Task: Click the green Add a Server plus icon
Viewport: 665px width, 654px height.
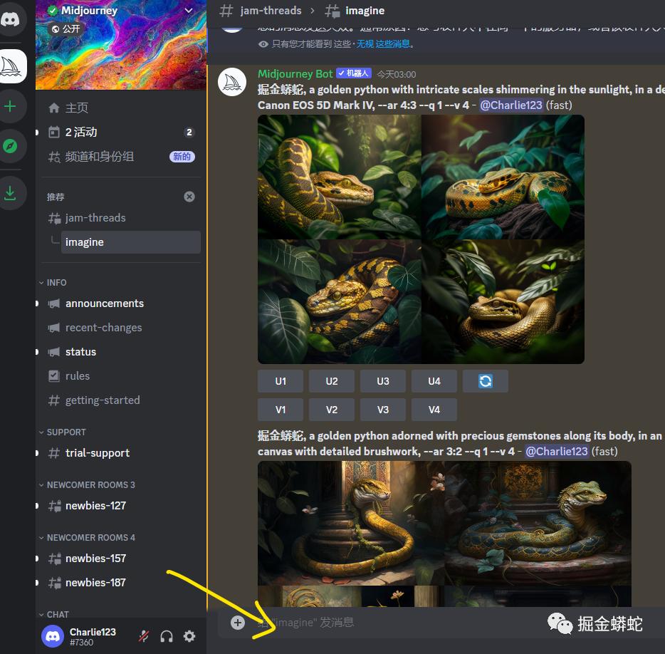Action: [10, 106]
